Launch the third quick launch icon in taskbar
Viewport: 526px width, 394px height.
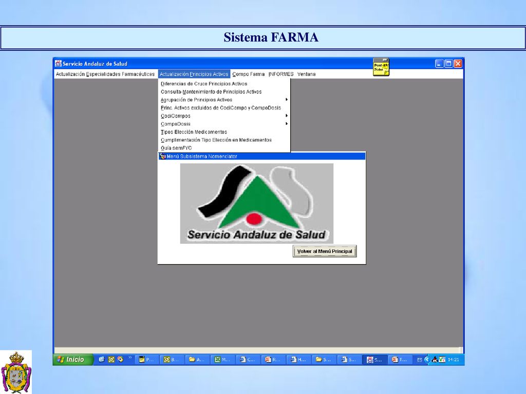120,360
